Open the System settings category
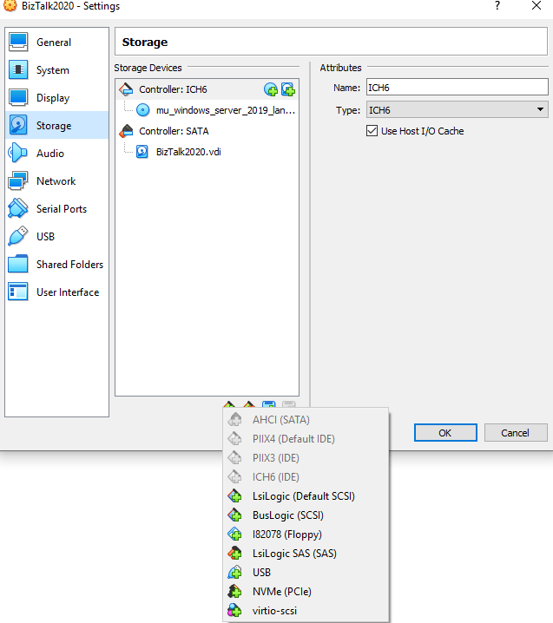This screenshot has width=553, height=623. 56,70
